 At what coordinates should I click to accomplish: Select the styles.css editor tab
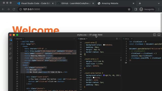[83, 39]
